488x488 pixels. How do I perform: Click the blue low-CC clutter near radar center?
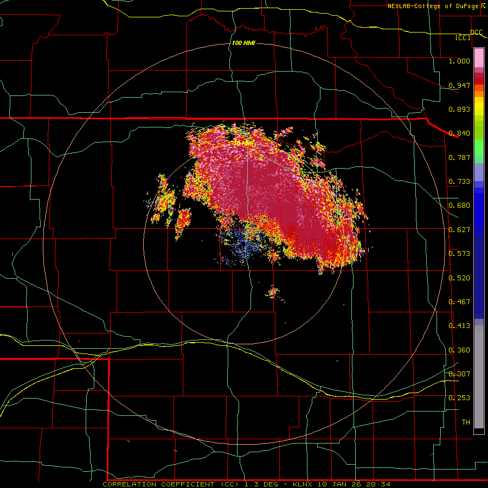(x=245, y=245)
